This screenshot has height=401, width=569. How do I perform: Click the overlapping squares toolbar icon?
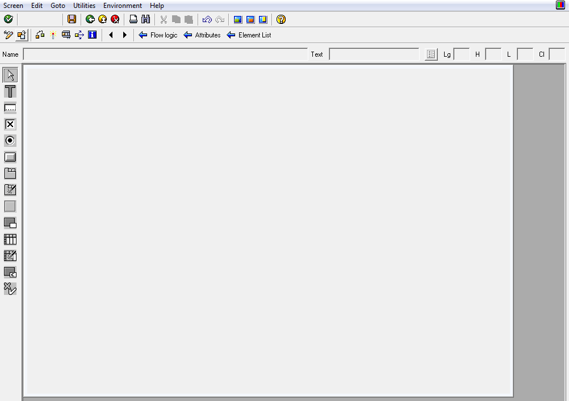click(x=22, y=35)
